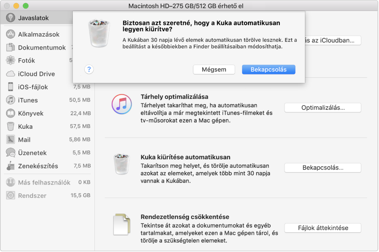
Task: Click the Kuka trash icon in sidebar
Action: click(x=11, y=126)
